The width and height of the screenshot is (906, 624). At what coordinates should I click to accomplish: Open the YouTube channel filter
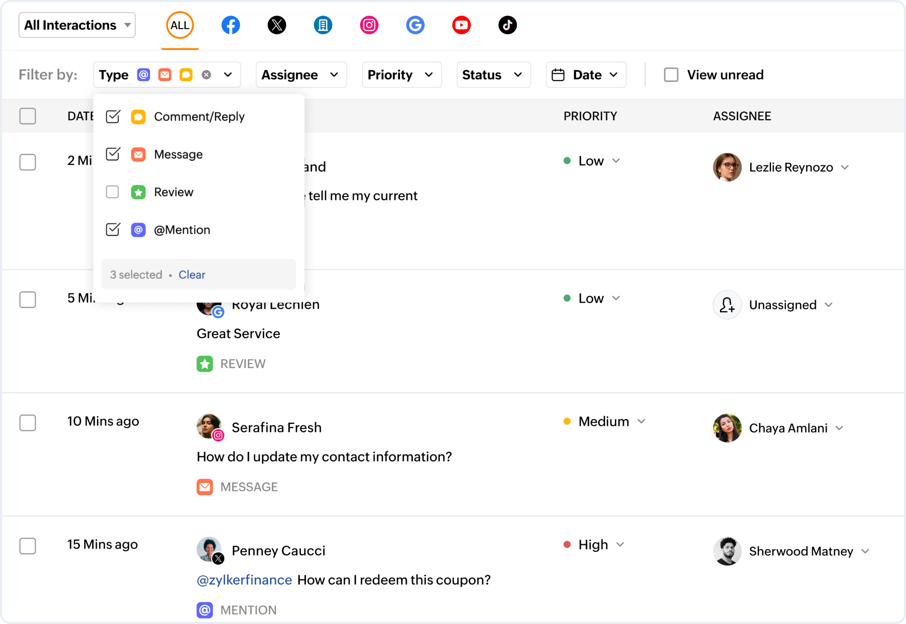461,24
